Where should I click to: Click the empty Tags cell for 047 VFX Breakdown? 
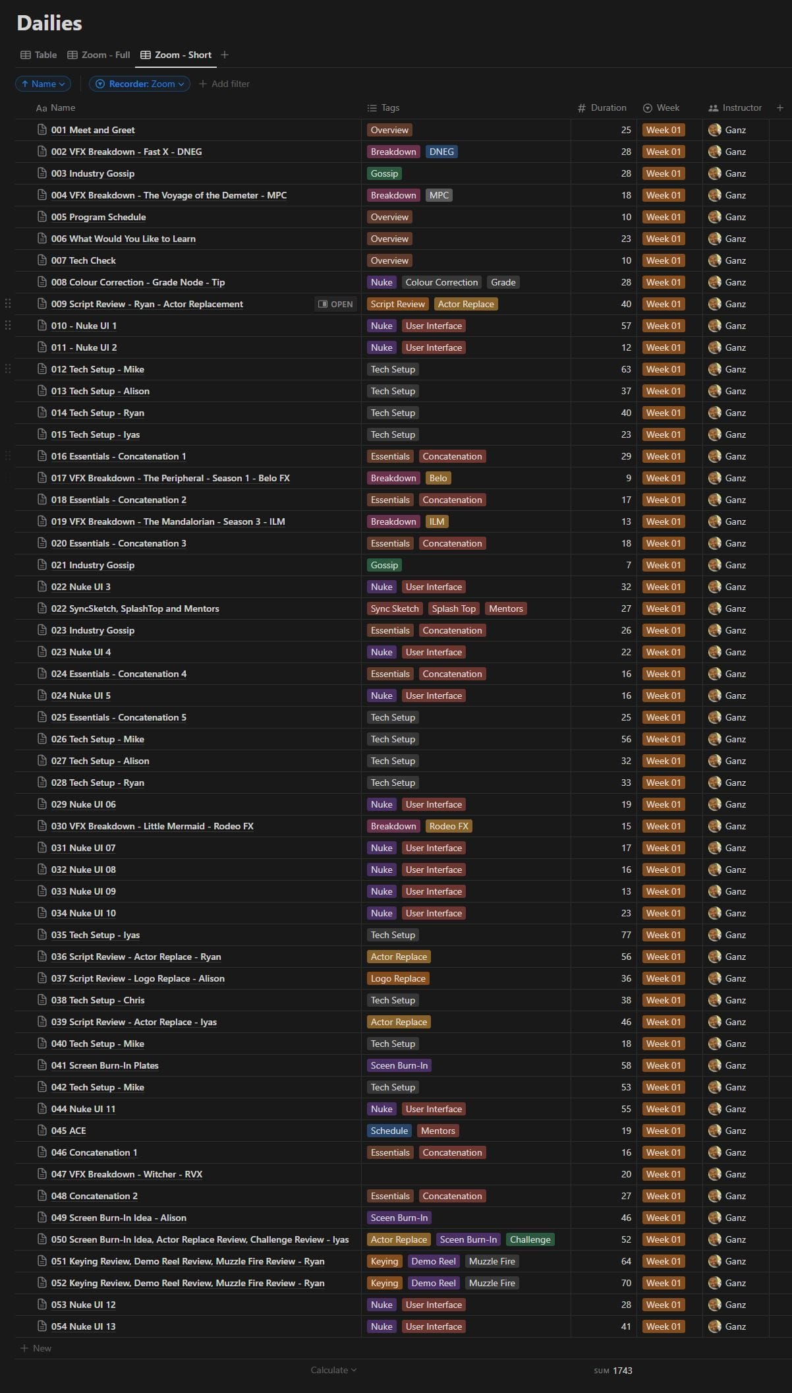tap(465, 1174)
